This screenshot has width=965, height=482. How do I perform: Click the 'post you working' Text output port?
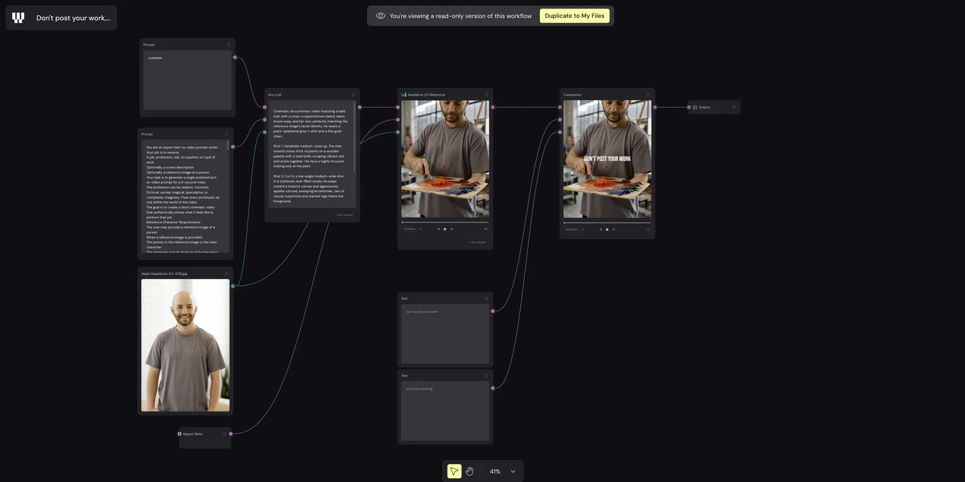point(493,388)
